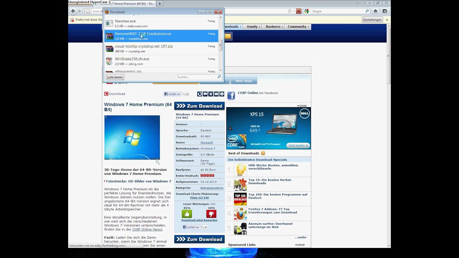Select the feewhee.exe download entry
The height and width of the screenshot is (258, 459).
[161, 24]
